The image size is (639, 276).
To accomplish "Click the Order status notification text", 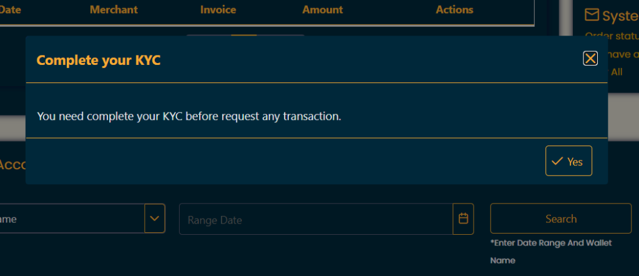I will coord(612,36).
